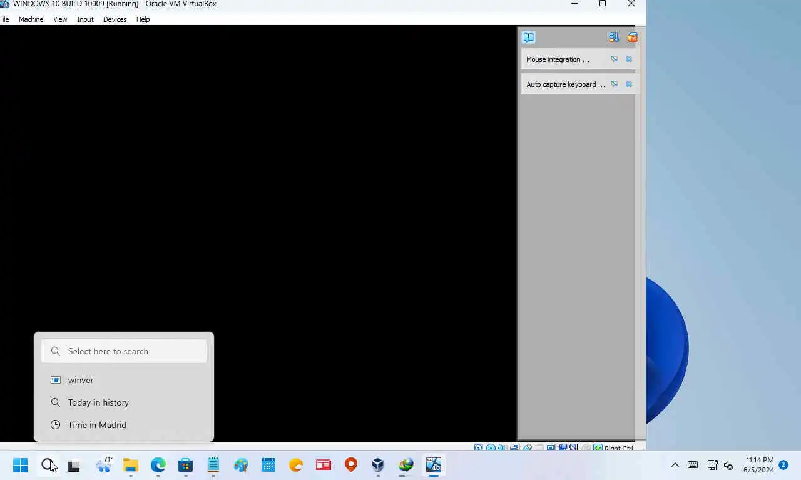Open the Machine menu
Screen dimensions: 801x480
[31, 19]
